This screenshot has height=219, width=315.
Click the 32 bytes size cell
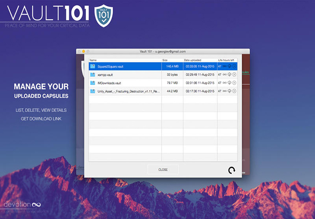coord(172,75)
